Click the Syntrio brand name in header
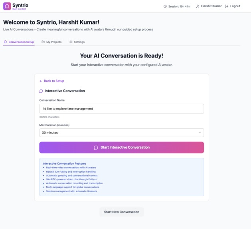251x229 pixels. click(x=20, y=5)
